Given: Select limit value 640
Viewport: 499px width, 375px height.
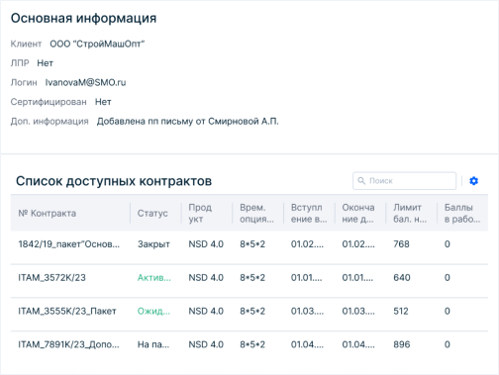Looking at the screenshot, I should tap(402, 278).
